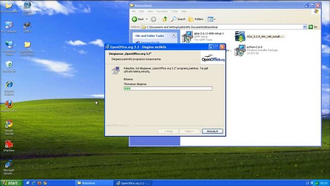Screen dimensions: 330x186
Task: Click the Atsiuntimai window title bar
Action: coord(217,5)
